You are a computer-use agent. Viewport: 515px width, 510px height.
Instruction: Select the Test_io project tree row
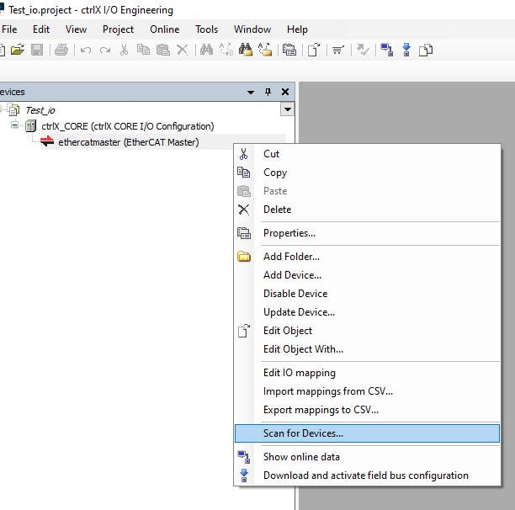40,110
